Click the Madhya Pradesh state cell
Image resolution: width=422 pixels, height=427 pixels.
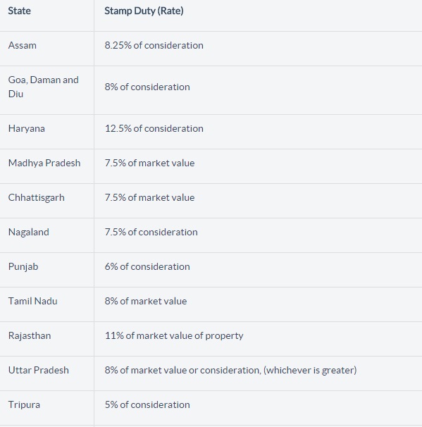[44, 163]
